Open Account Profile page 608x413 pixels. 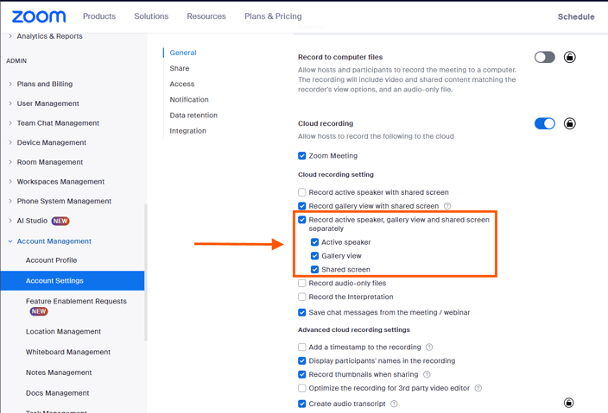[51, 260]
